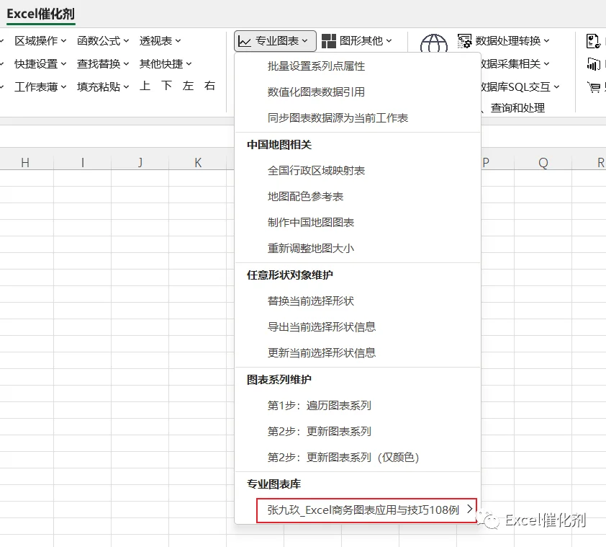Click the 左 button
The width and height of the screenshot is (606, 547).
point(189,86)
